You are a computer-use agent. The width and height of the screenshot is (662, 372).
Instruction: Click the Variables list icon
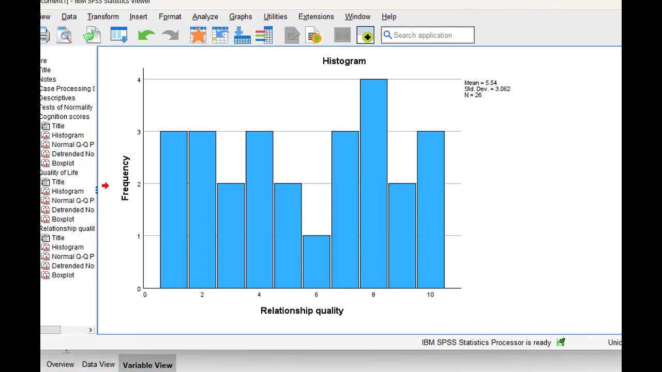(264, 35)
